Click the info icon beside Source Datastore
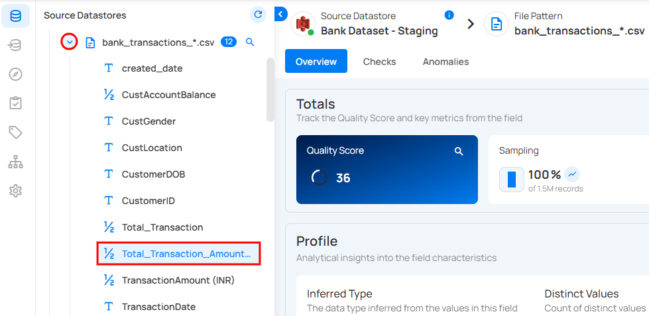 (449, 15)
